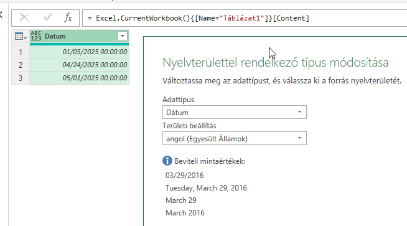Open the fx function insert icon
This screenshot has height=226, width=407.
(68, 17)
